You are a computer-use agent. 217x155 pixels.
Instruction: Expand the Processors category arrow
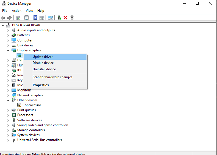click(x=8, y=115)
